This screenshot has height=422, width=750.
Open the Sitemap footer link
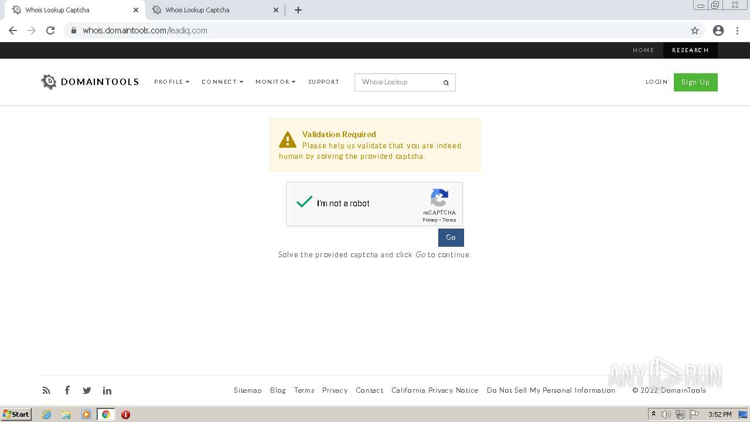click(248, 390)
